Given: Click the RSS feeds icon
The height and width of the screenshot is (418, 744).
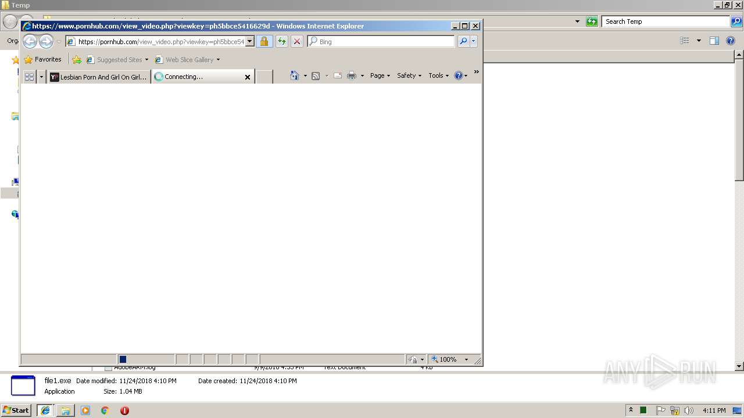Looking at the screenshot, I should 316,75.
